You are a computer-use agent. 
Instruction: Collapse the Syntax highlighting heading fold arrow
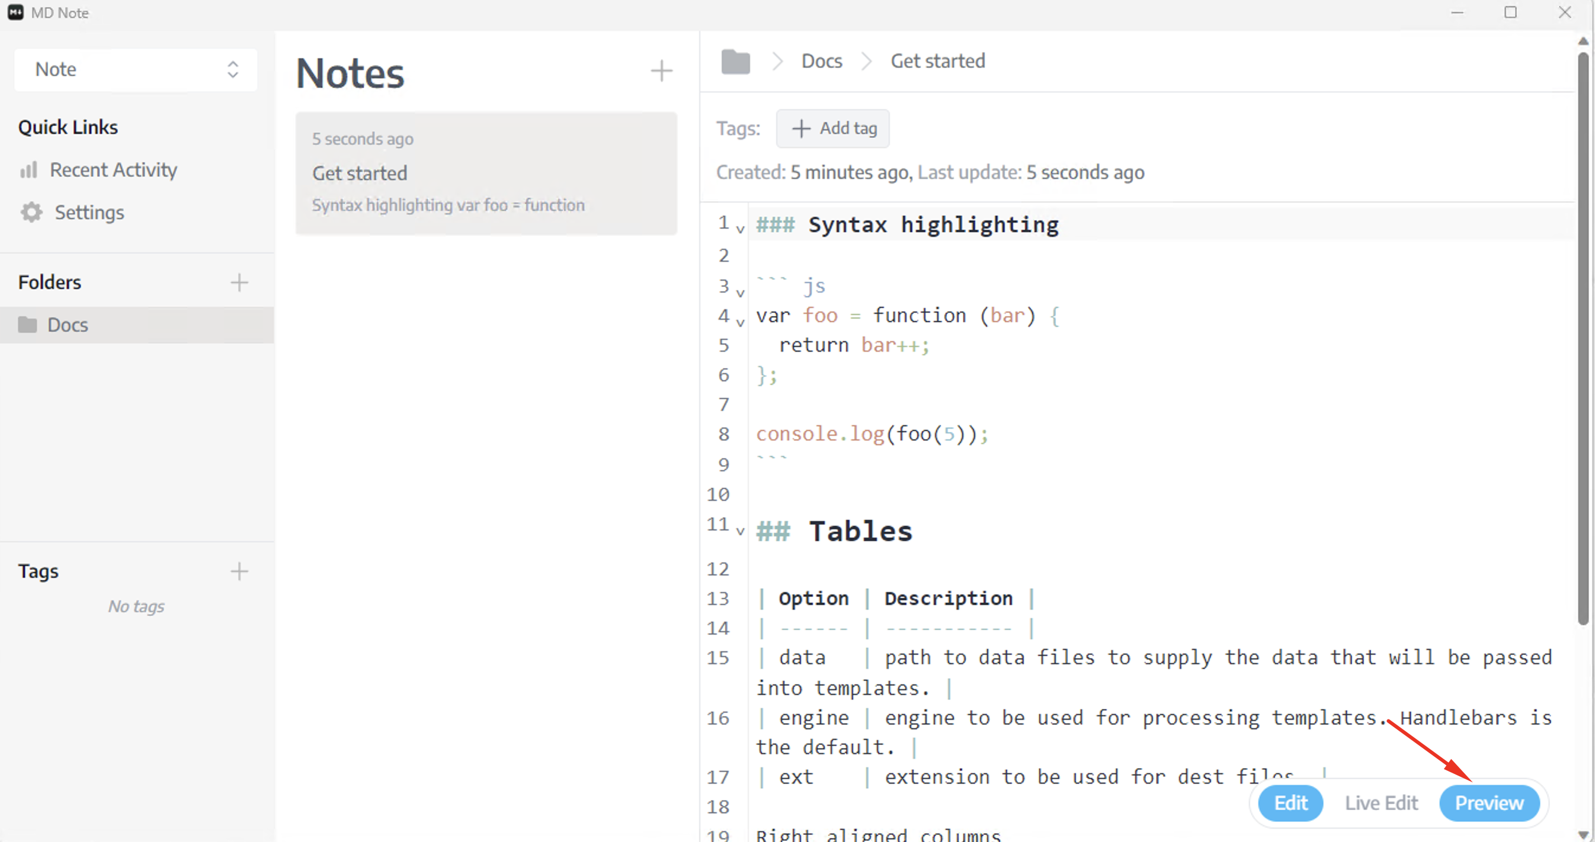pos(740,230)
